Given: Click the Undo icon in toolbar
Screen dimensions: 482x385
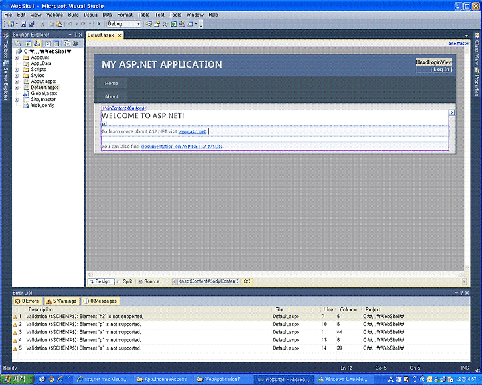Looking at the screenshot, I should [70, 24].
